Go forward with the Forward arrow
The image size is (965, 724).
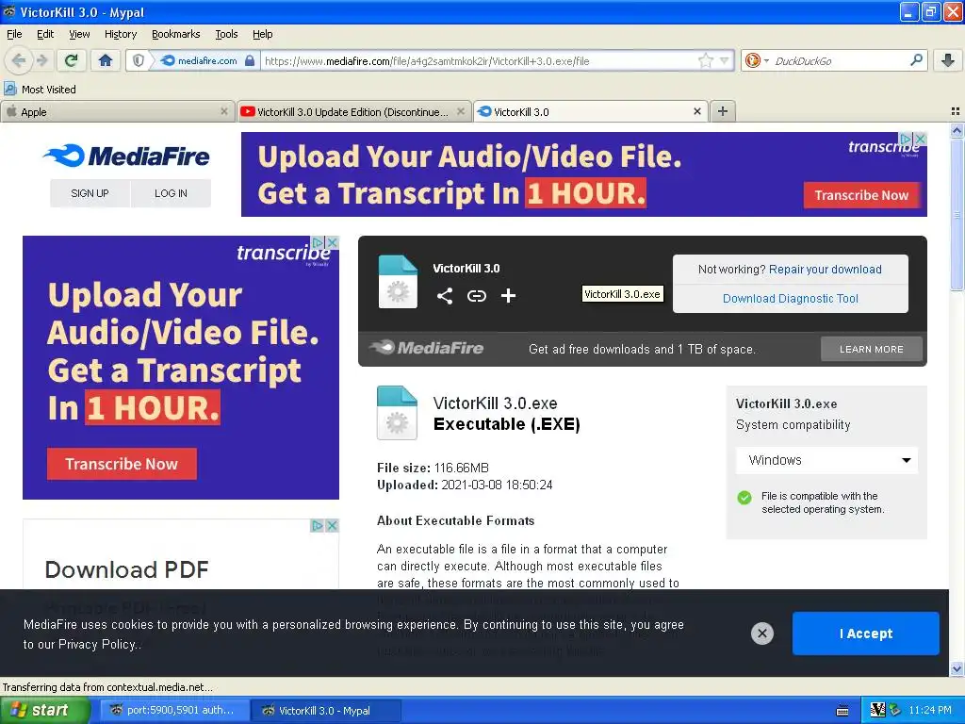42,60
